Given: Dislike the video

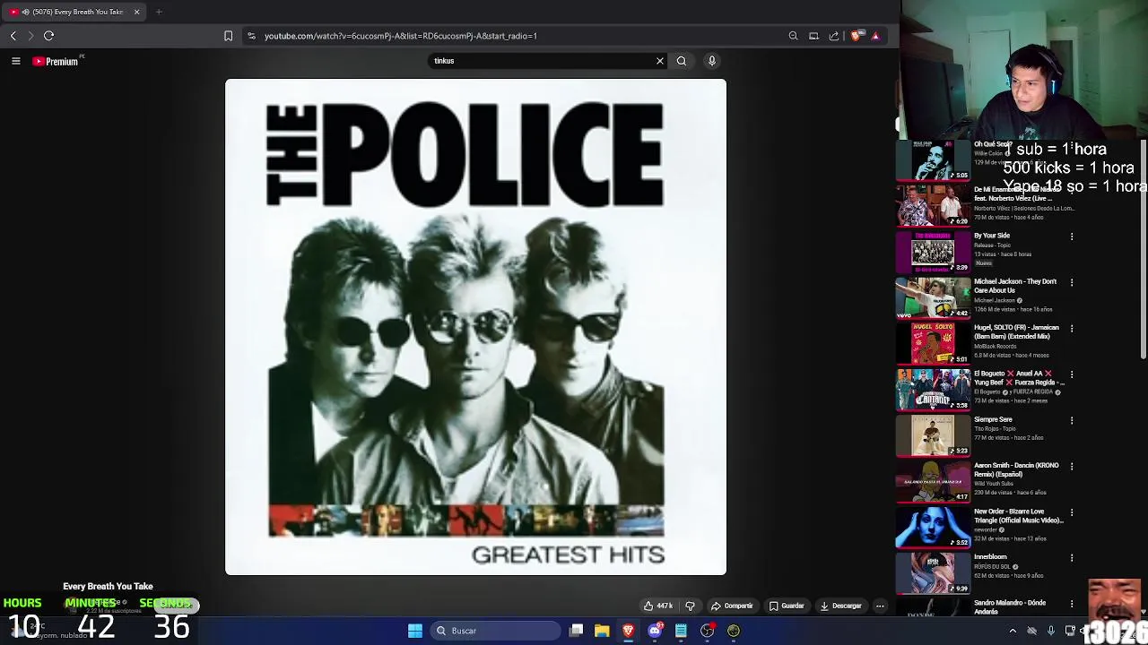Looking at the screenshot, I should tap(690, 606).
